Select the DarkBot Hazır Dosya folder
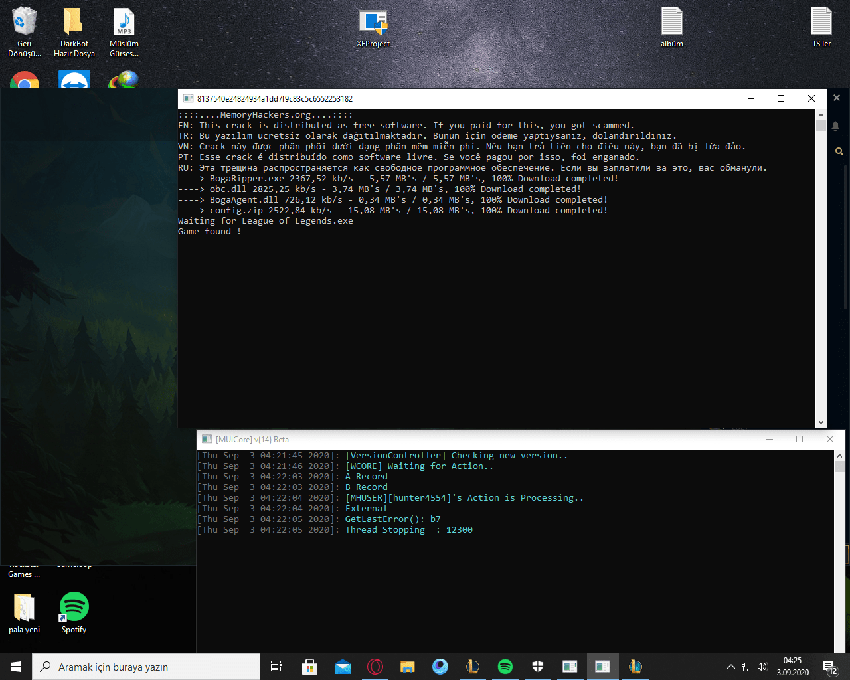850x680 pixels. [x=74, y=32]
